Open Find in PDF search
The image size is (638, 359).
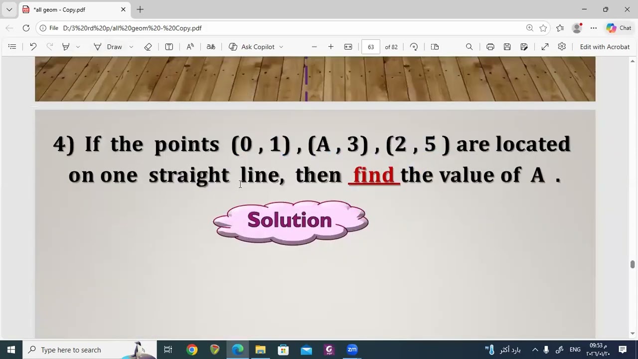point(469,47)
